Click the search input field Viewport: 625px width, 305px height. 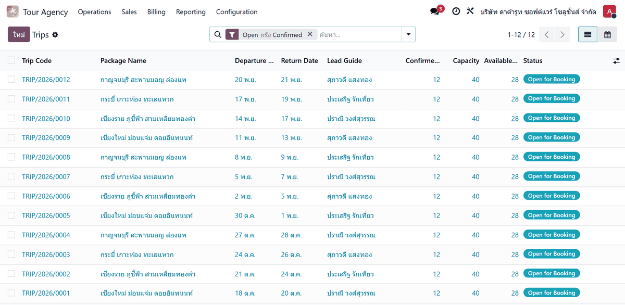click(358, 35)
